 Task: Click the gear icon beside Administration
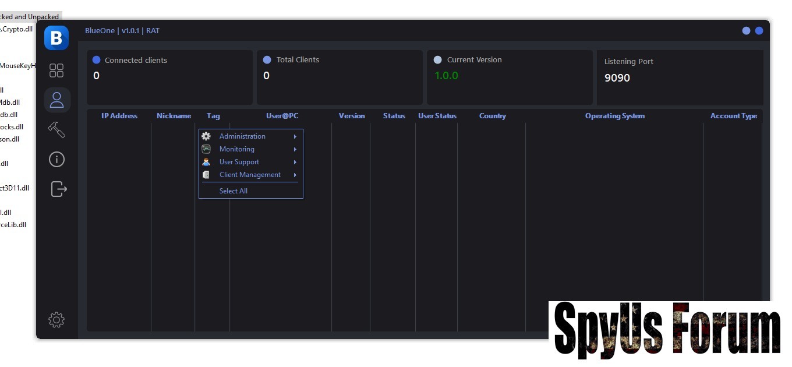pos(206,136)
